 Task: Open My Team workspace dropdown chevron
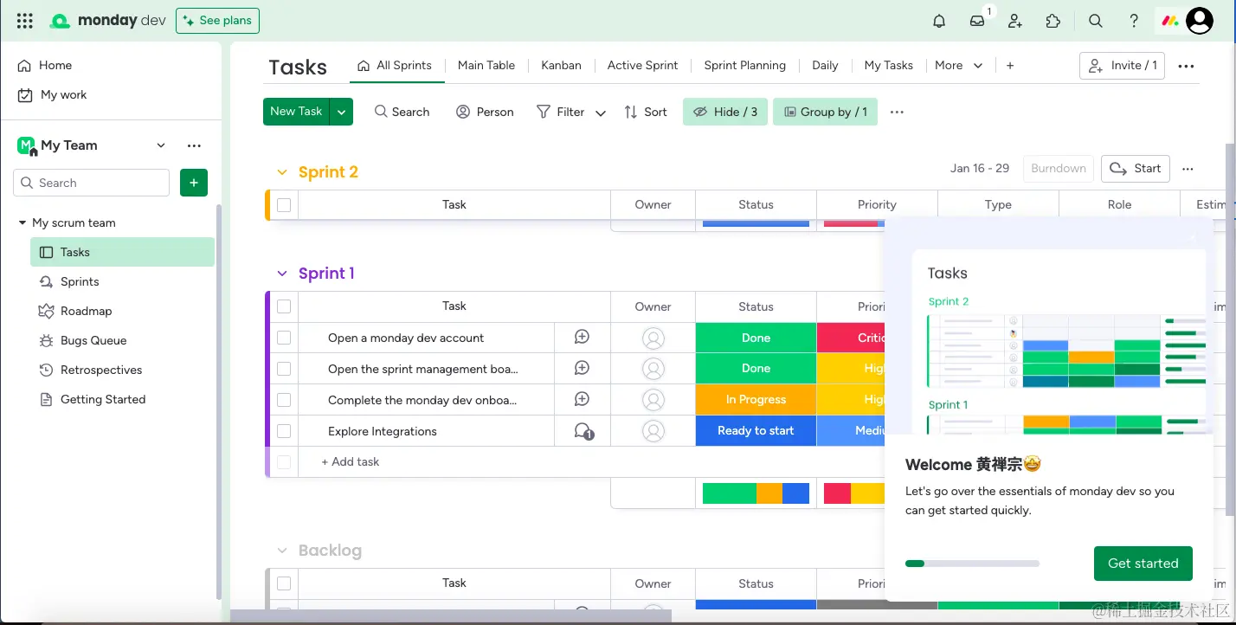pos(161,145)
